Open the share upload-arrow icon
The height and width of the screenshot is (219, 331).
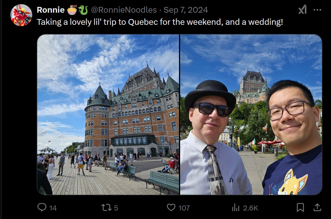click(317, 207)
